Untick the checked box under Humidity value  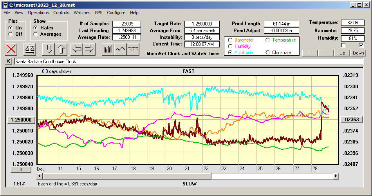(x=361, y=45)
